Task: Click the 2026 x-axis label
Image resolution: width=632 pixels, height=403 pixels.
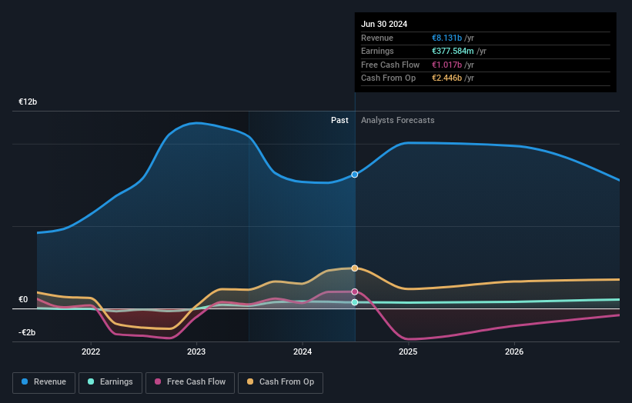Action: tap(514, 351)
